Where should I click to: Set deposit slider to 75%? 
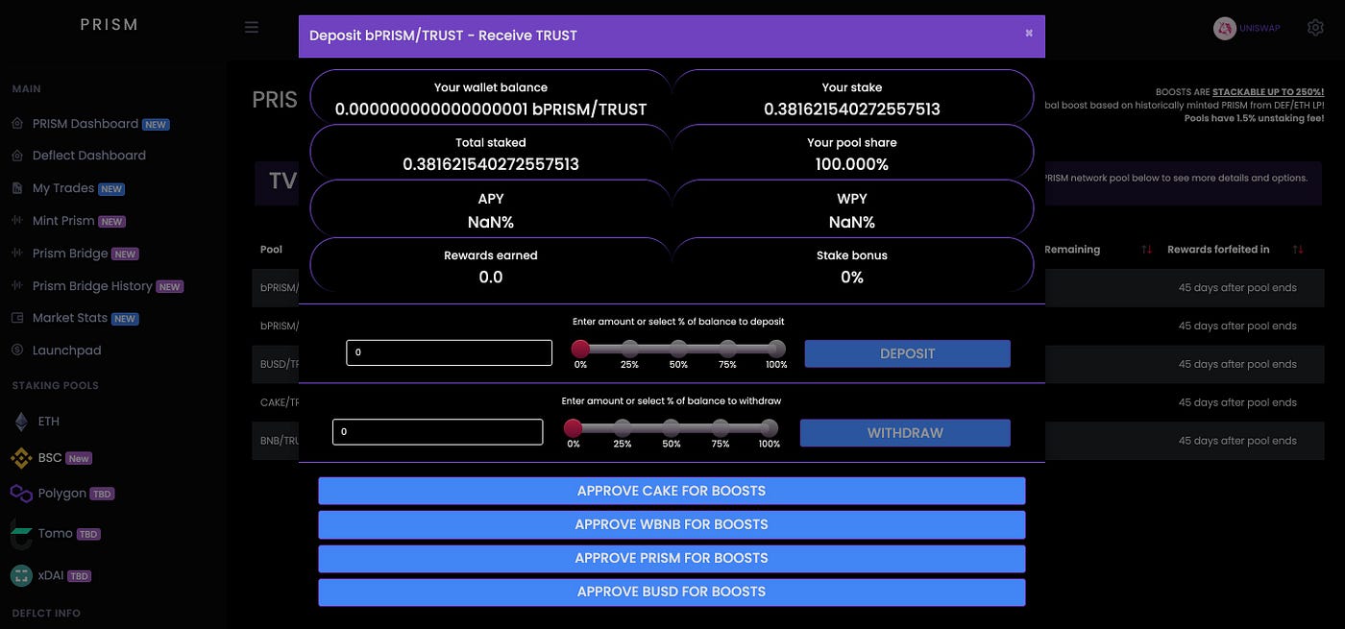(727, 348)
